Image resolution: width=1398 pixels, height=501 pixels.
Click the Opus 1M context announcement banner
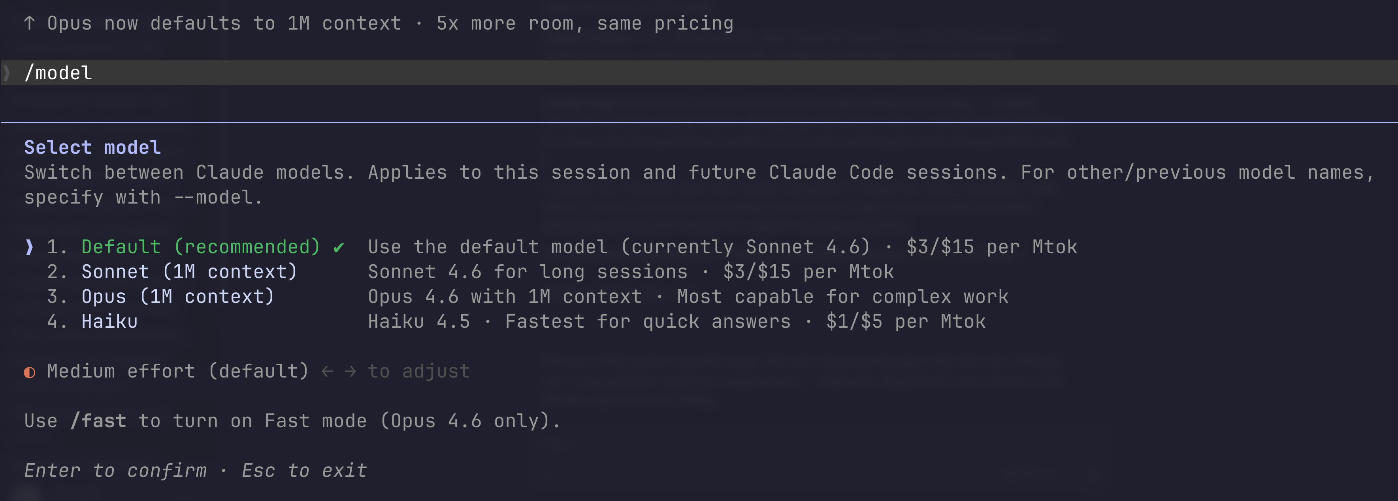pos(380,23)
